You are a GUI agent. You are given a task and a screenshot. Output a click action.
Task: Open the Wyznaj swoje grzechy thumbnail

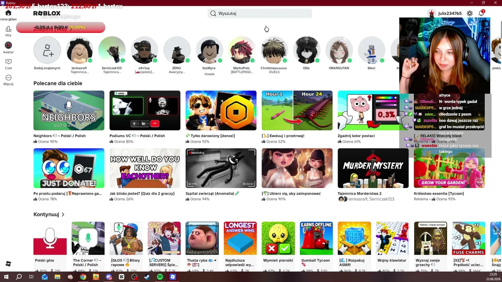[430, 238]
